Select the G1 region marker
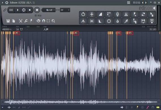The image size is (161, 110). pyautogui.click(x=119, y=33)
